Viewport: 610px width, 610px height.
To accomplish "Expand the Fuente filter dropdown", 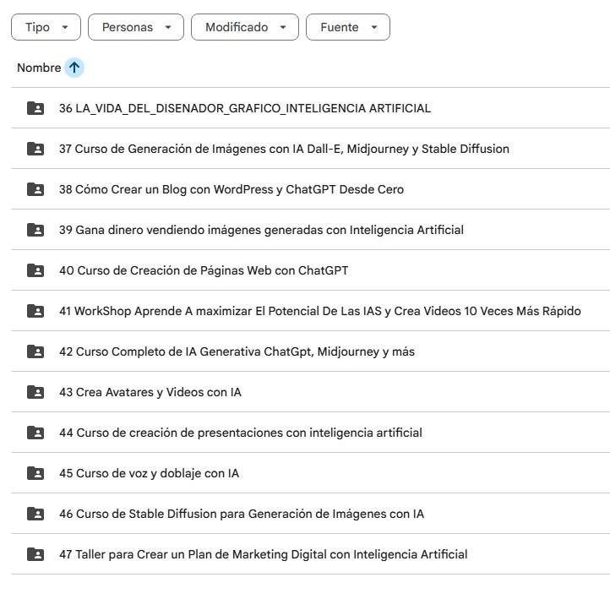I will click(x=348, y=27).
